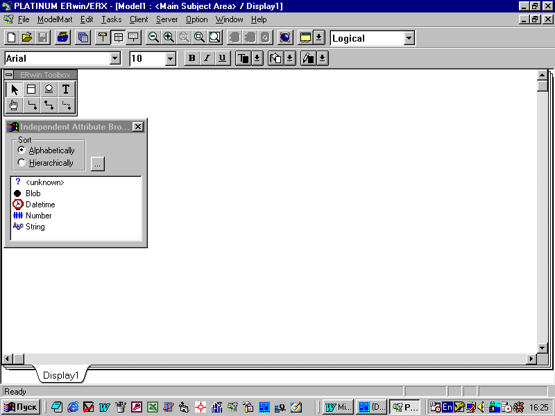Open the report browser icon

(83, 37)
